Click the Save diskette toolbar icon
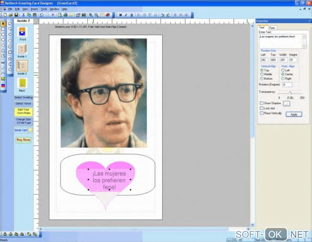Viewport: 312px width, 242px height. pyautogui.click(x=16, y=15)
